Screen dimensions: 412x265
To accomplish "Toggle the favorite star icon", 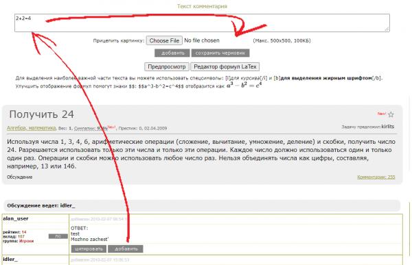I will 391,114.
